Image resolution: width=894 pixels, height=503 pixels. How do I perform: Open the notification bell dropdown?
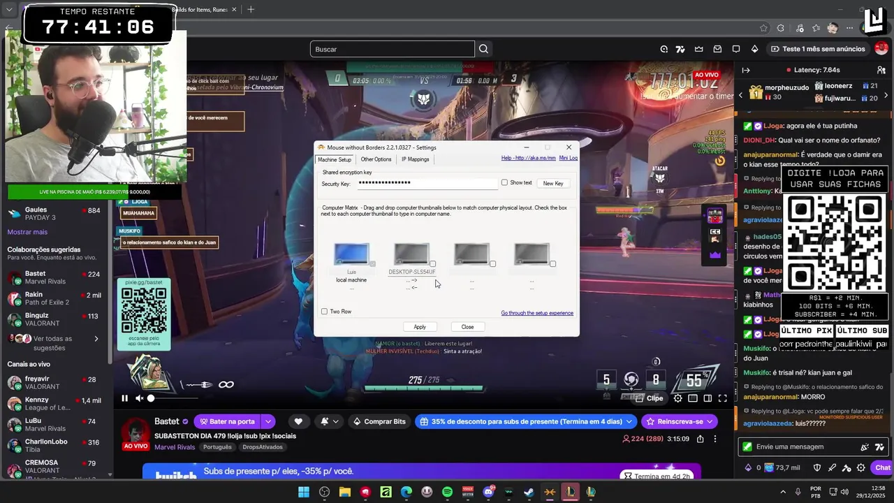click(x=330, y=421)
